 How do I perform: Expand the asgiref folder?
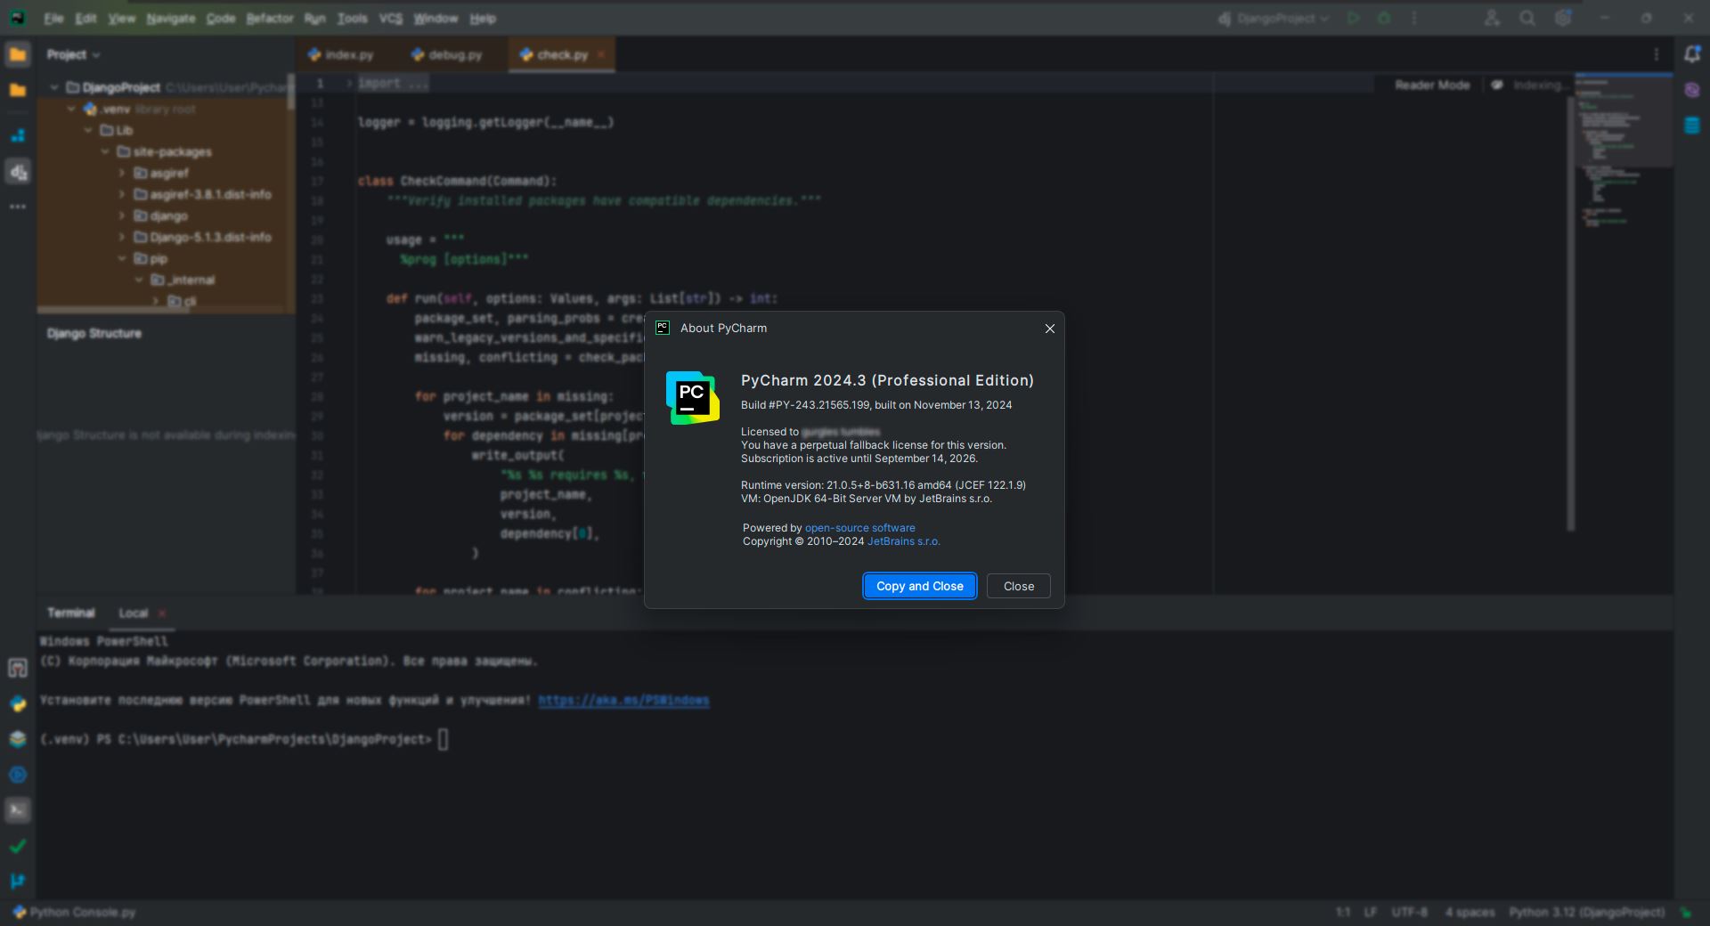pos(122,173)
